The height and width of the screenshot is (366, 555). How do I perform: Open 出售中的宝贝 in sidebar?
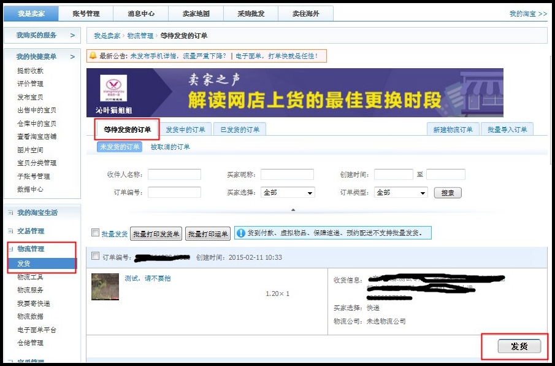point(37,110)
